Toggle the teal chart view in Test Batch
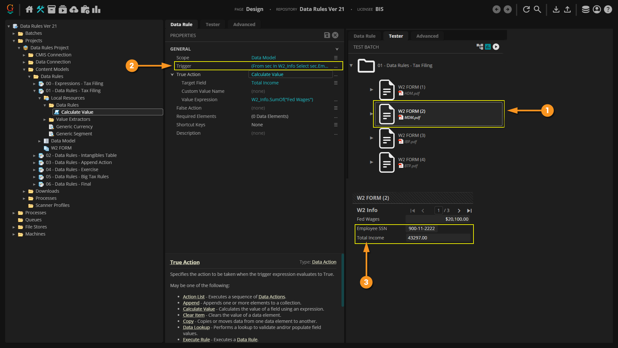This screenshot has width=618, height=348. tap(488, 47)
